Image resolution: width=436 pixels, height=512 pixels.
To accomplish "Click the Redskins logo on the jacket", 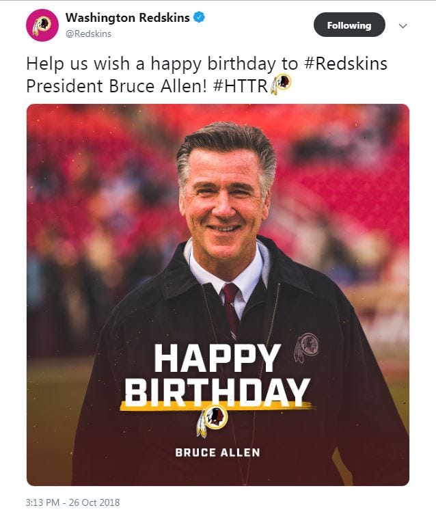I will (x=307, y=346).
